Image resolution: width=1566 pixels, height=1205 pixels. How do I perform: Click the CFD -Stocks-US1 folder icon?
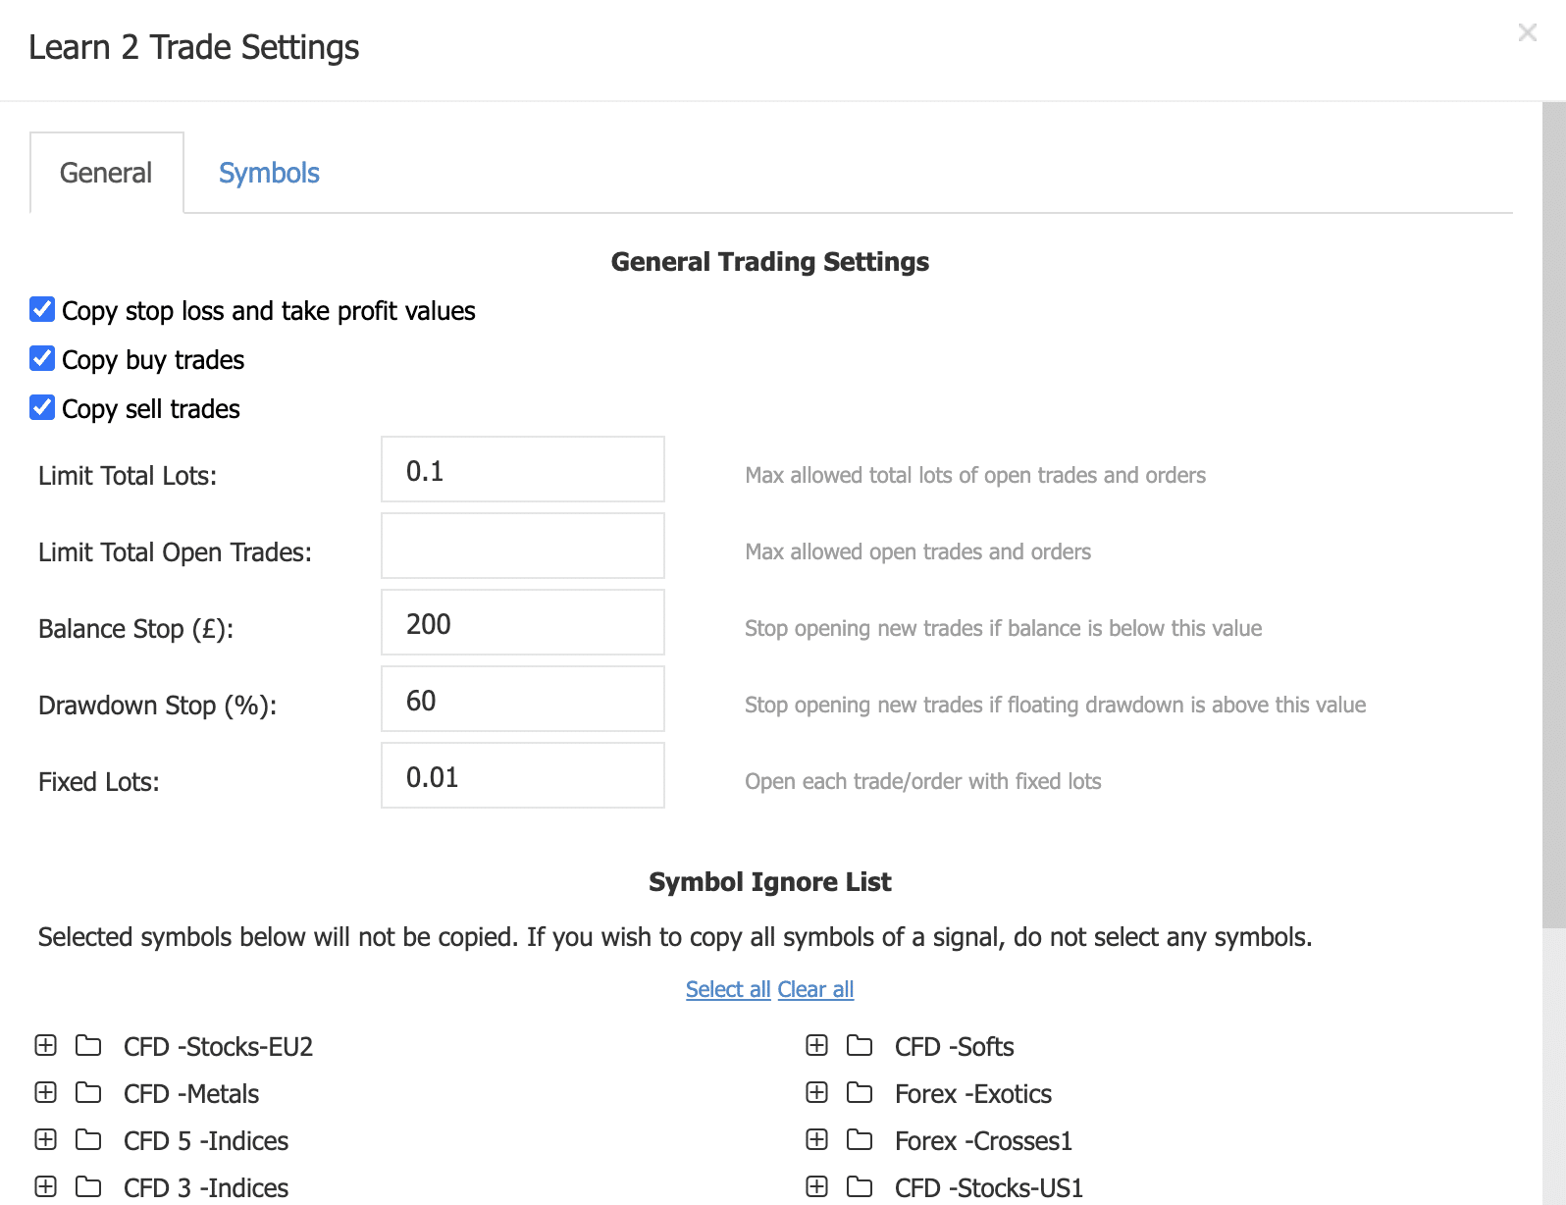click(860, 1187)
